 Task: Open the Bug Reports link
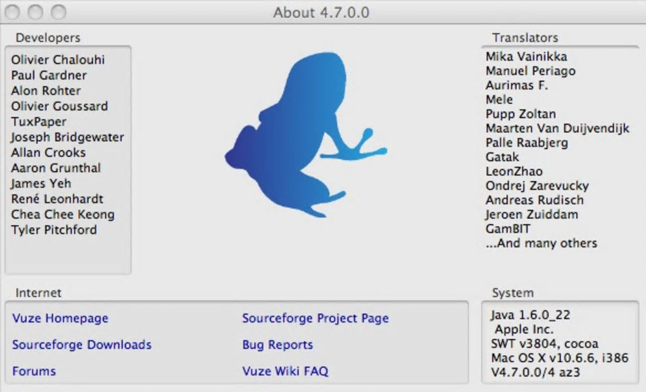point(277,345)
